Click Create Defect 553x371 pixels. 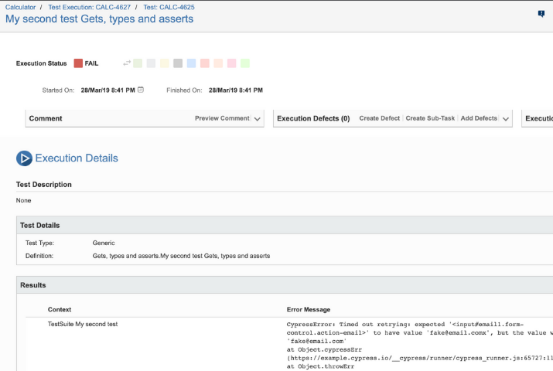(x=380, y=118)
